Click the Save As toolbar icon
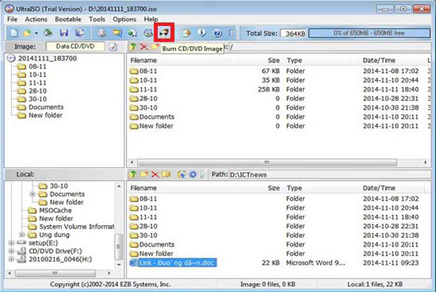The width and height of the screenshot is (436, 292). tap(80, 33)
